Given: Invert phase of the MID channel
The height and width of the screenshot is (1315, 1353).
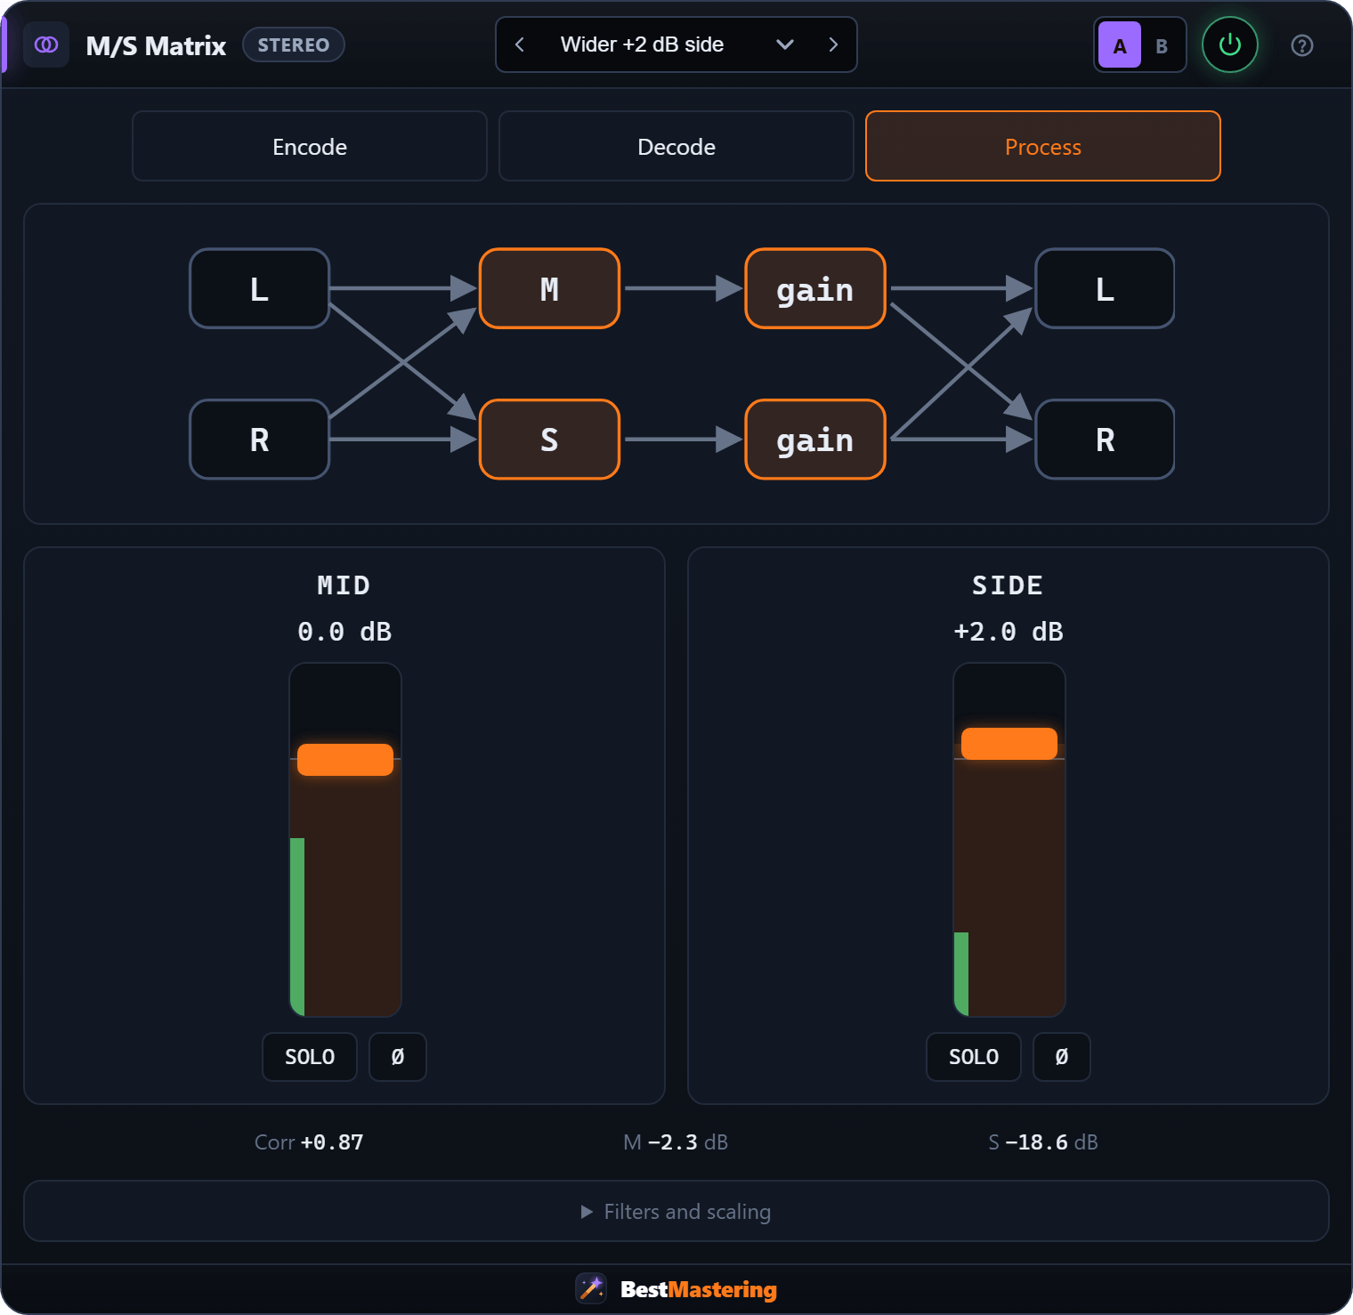Looking at the screenshot, I should pyautogui.click(x=398, y=1057).
